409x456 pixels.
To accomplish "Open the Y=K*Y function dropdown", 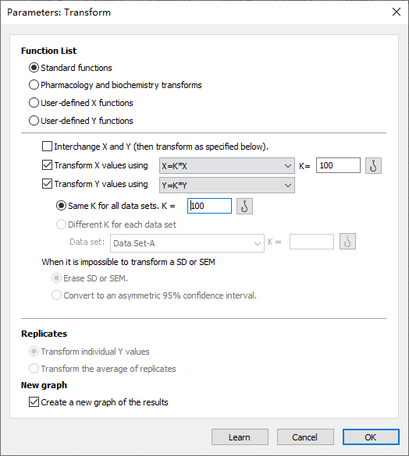I will (x=226, y=186).
